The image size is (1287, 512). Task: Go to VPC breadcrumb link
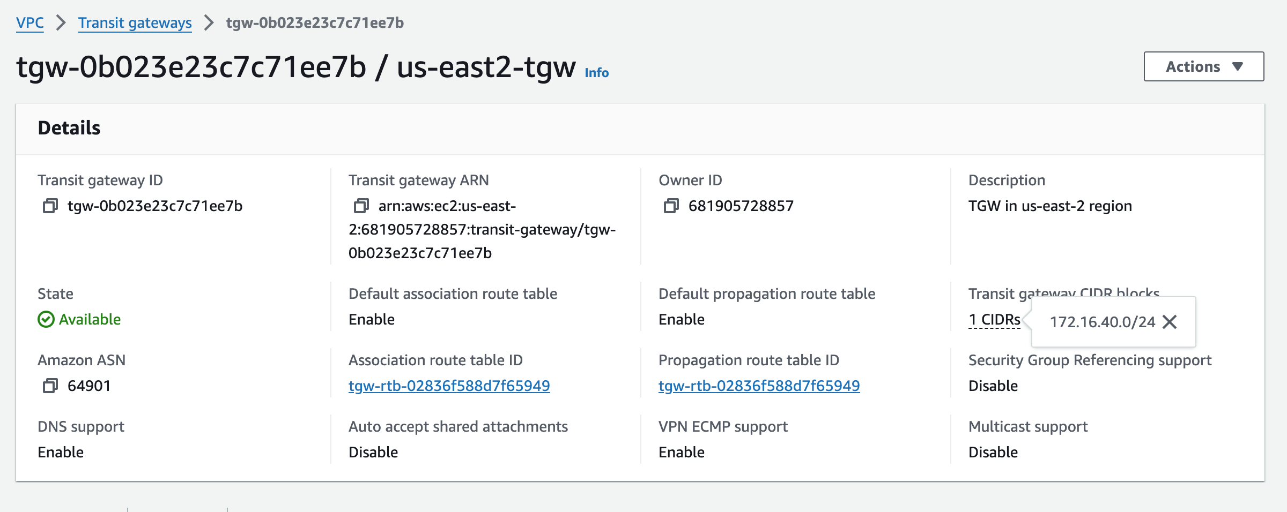click(x=30, y=23)
